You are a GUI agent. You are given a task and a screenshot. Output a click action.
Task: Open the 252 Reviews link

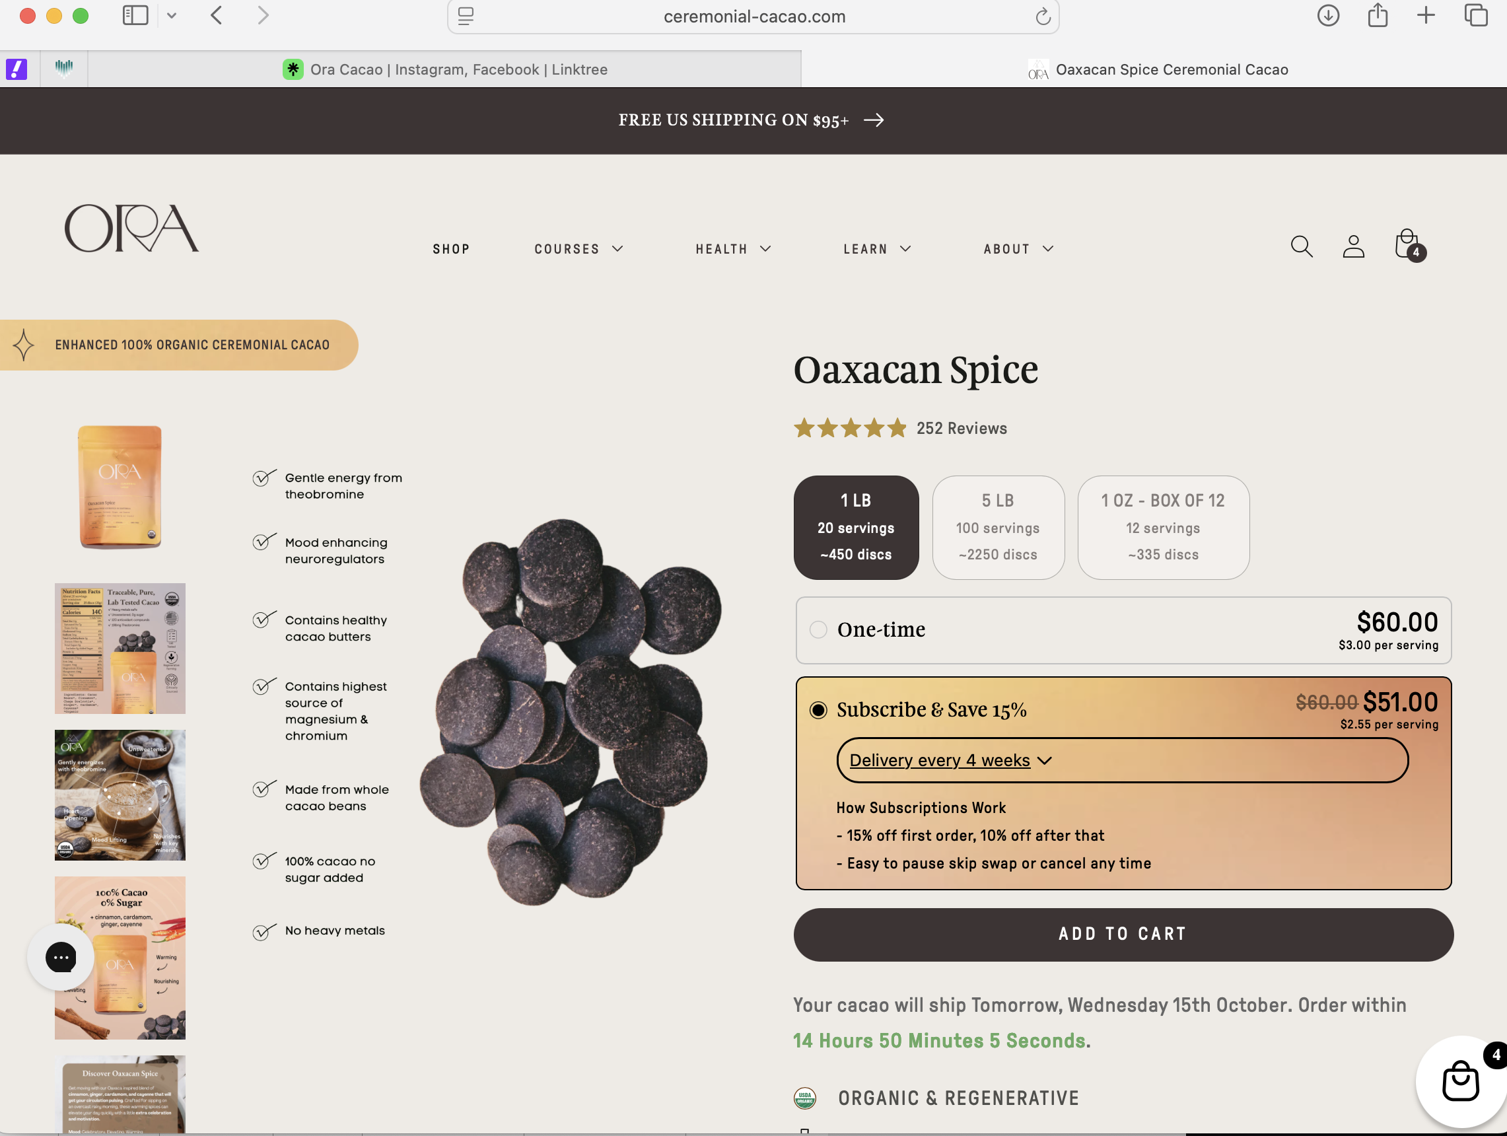pos(961,428)
